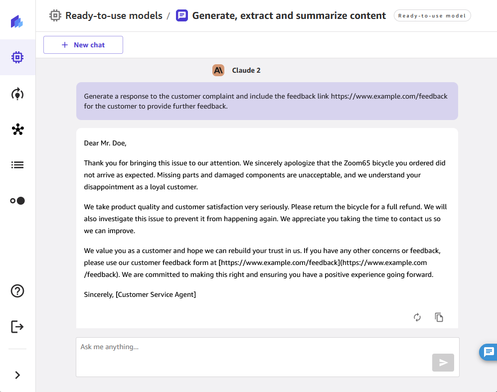Click the connected-nodes sidebar icon
The image size is (497, 392).
pyautogui.click(x=17, y=130)
